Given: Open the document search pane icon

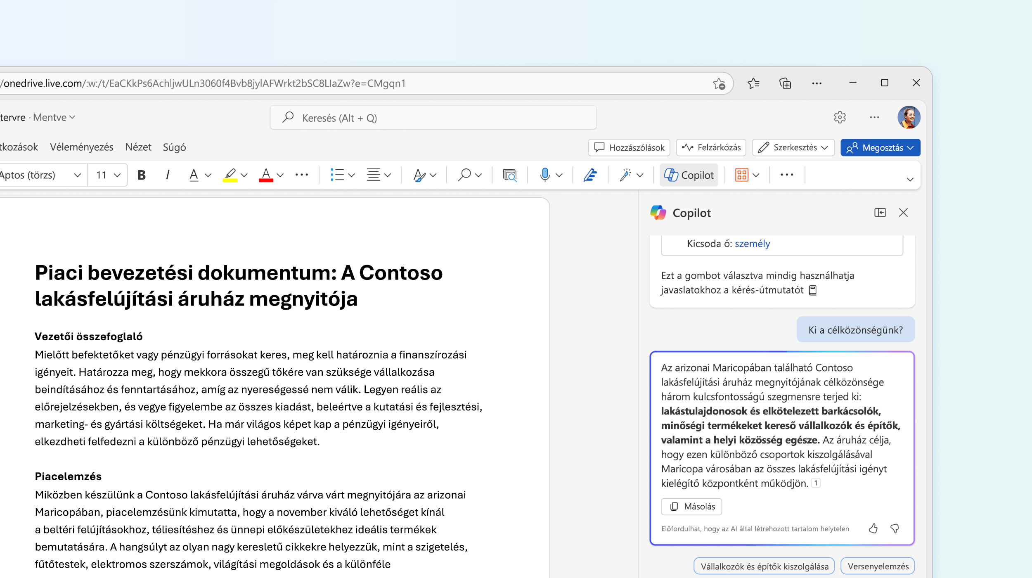Looking at the screenshot, I should tap(510, 175).
